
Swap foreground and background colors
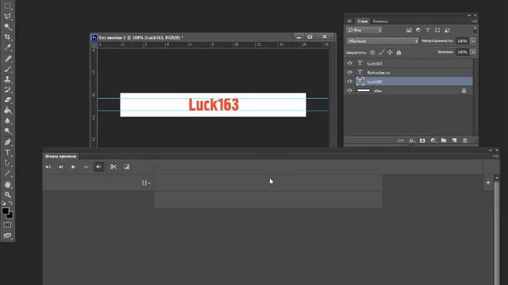pos(10,203)
